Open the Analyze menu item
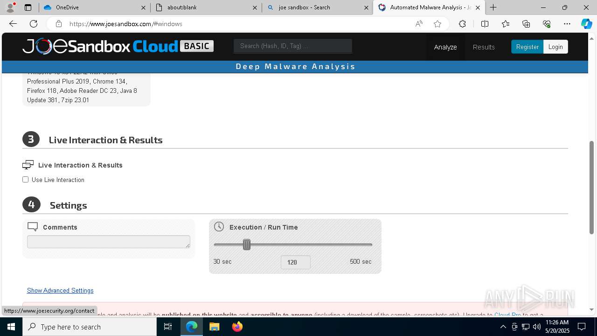The height and width of the screenshot is (336, 597). (x=445, y=47)
